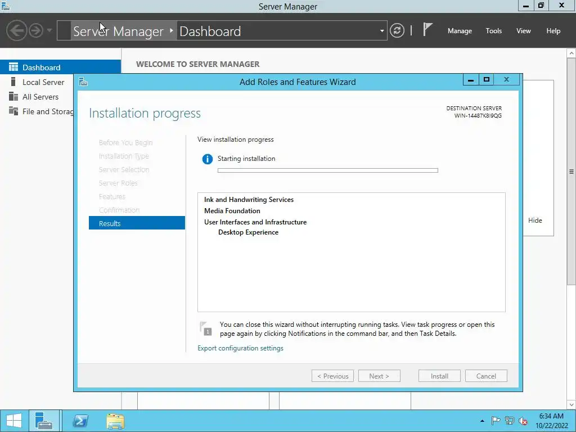Screen dimensions: 576x432
Task: Select the Results step in wizard sidebar
Action: click(137, 223)
